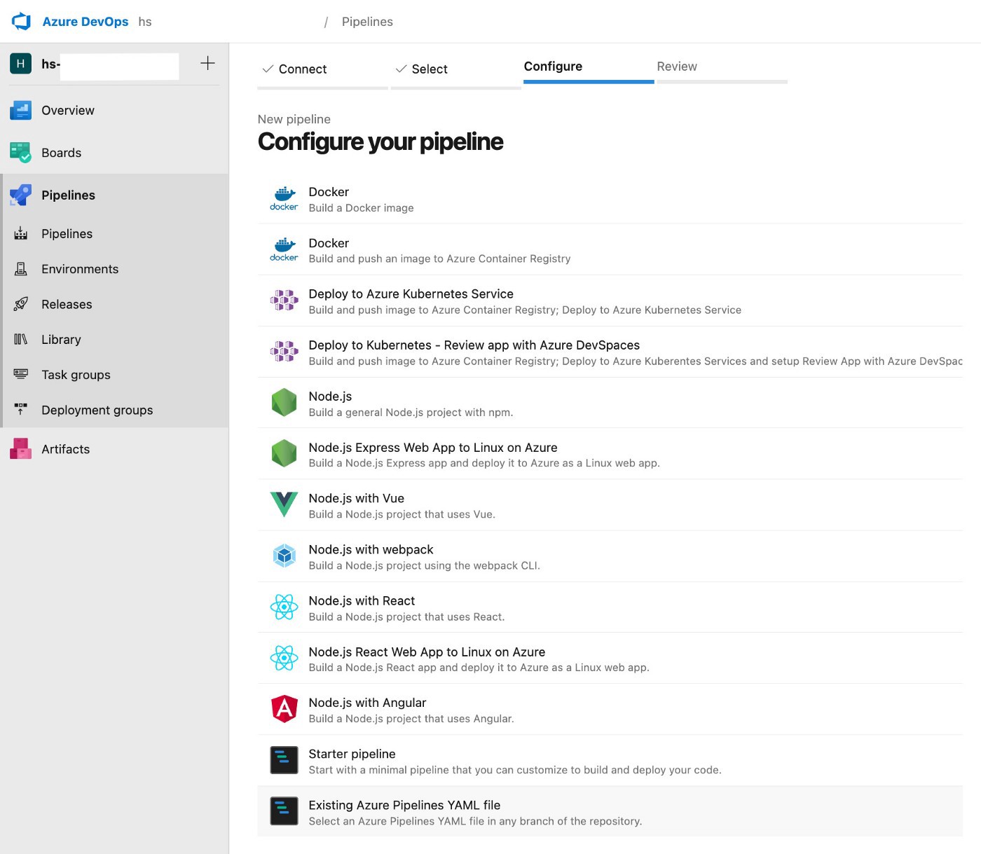Screen dimensions: 981x854
Task: Choose Docker Build a Docker image template
Action: (x=610, y=199)
